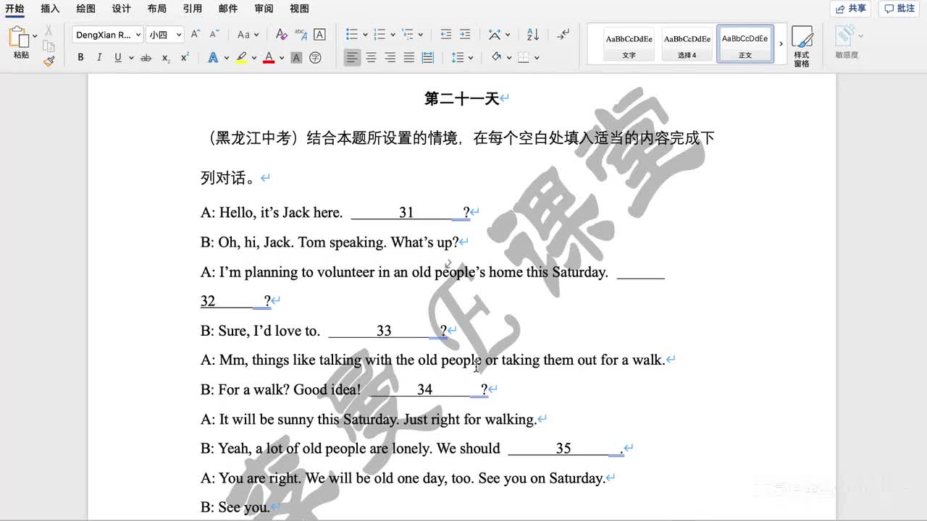This screenshot has height=521, width=927.
Task: Apply the 文字 style
Action: (629, 44)
